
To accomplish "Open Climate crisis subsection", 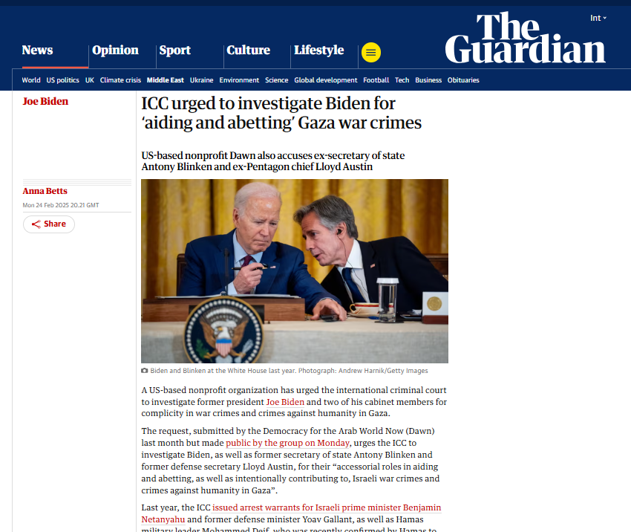I will coord(120,80).
